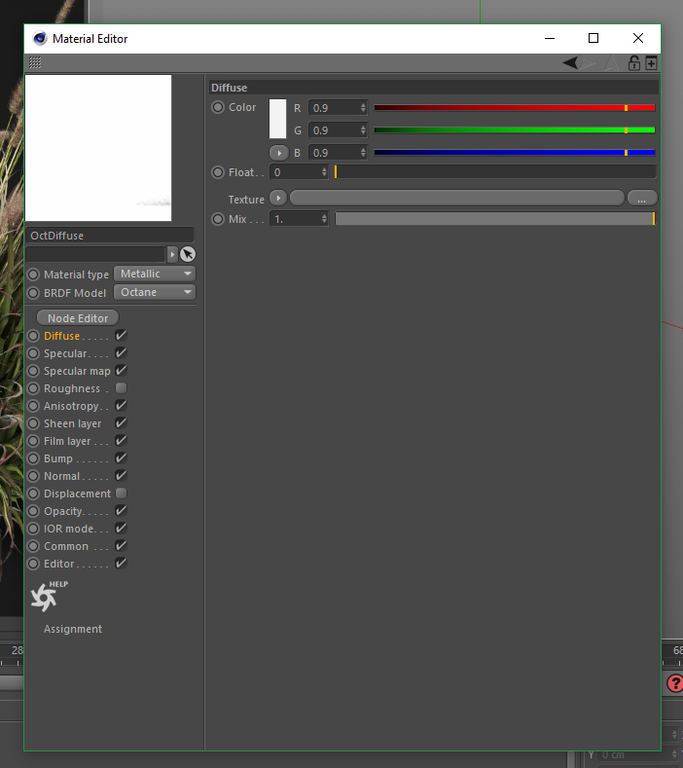Open the Node Editor button
Viewport: 683px width, 768px height.
pyautogui.click(x=78, y=318)
